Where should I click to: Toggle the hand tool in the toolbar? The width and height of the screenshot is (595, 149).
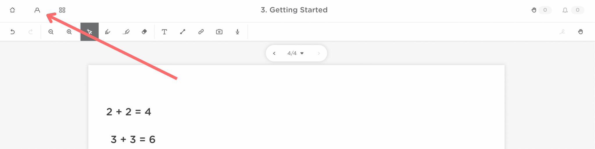(580, 32)
